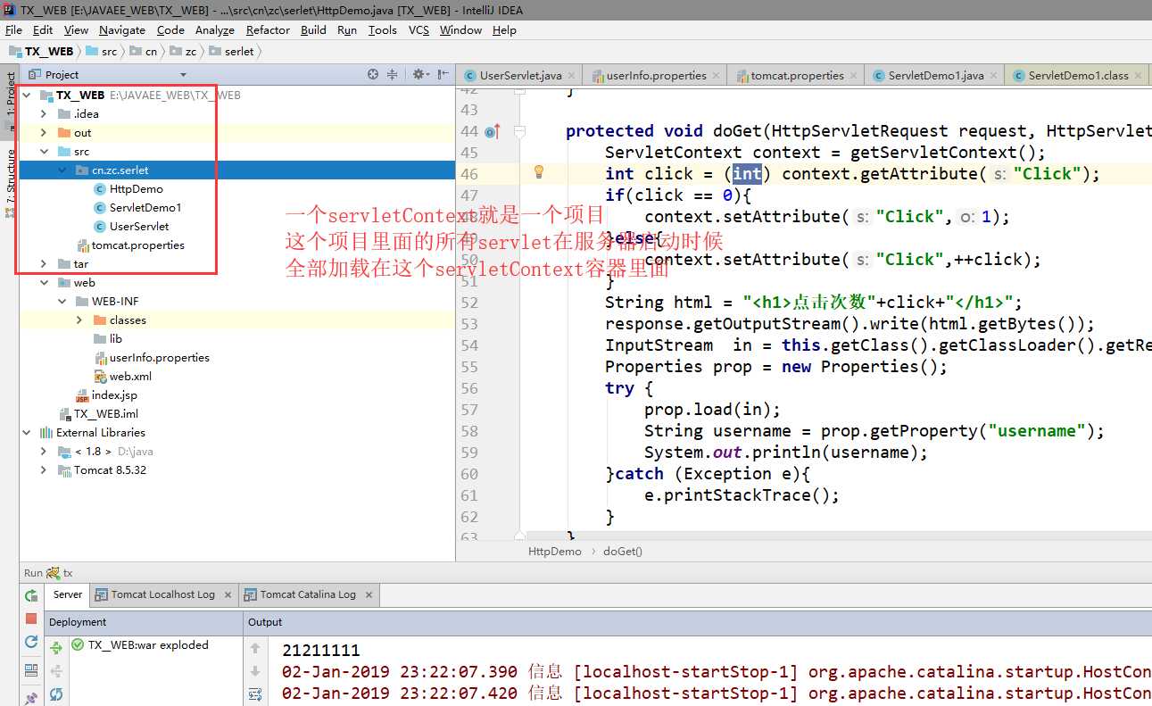This screenshot has height=706, width=1152.
Task: Select UserServlet class in project tree
Action: click(139, 227)
